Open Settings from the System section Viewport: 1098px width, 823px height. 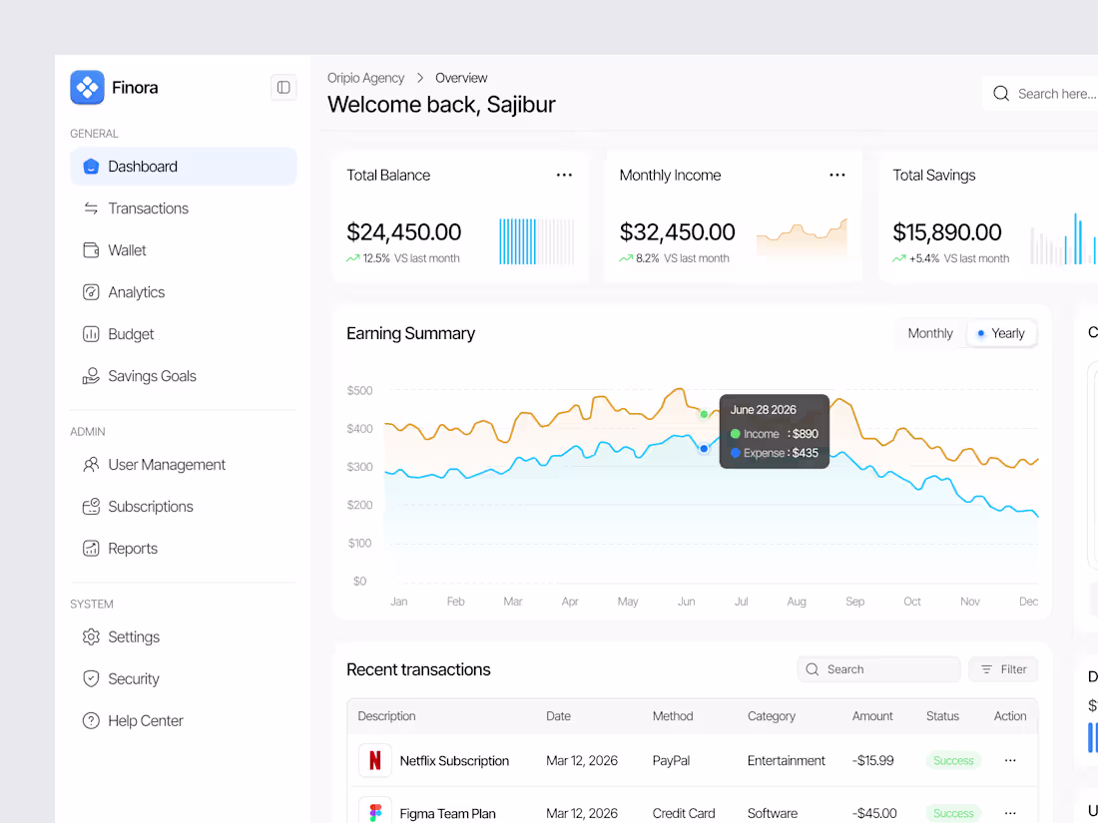(x=134, y=636)
